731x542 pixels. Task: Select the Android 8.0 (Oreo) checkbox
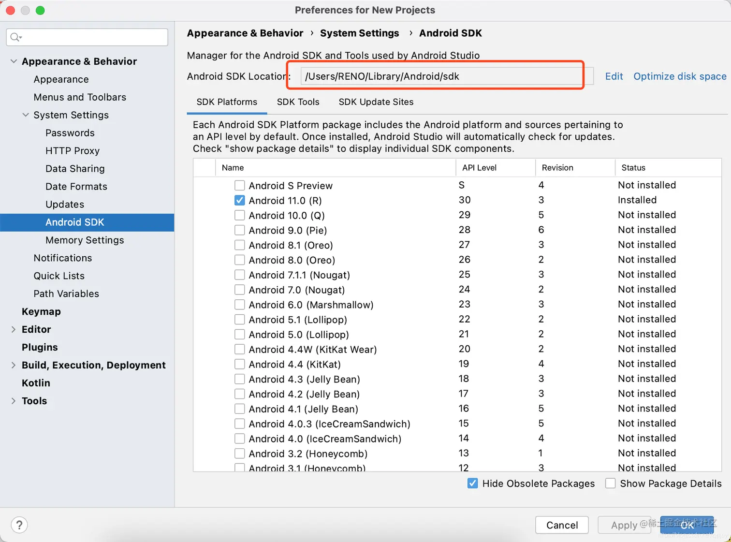239,260
